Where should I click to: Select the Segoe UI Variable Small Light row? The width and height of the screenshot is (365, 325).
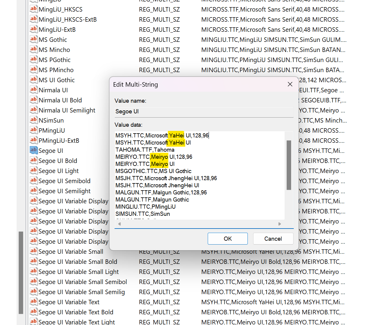point(79,272)
